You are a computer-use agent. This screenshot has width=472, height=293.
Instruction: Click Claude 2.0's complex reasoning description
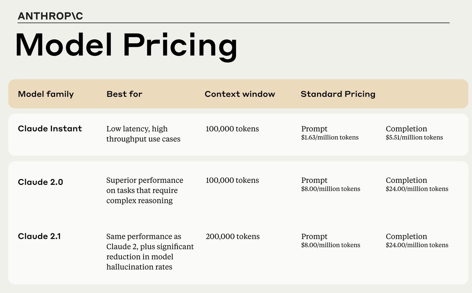[145, 190]
